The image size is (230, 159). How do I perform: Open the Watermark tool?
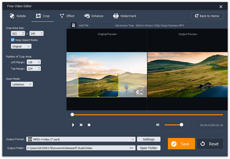124,16
